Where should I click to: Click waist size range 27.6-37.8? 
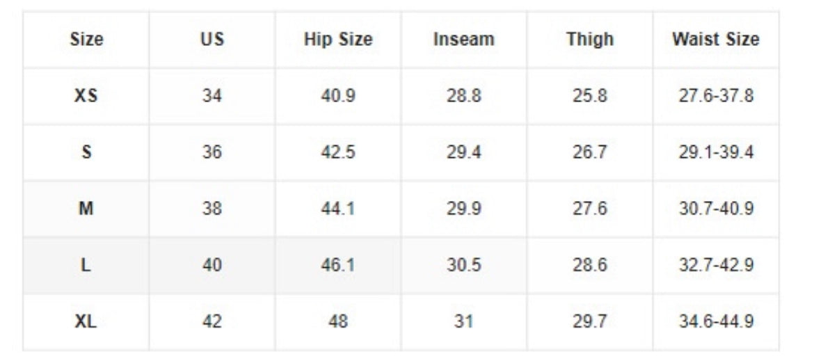point(716,96)
